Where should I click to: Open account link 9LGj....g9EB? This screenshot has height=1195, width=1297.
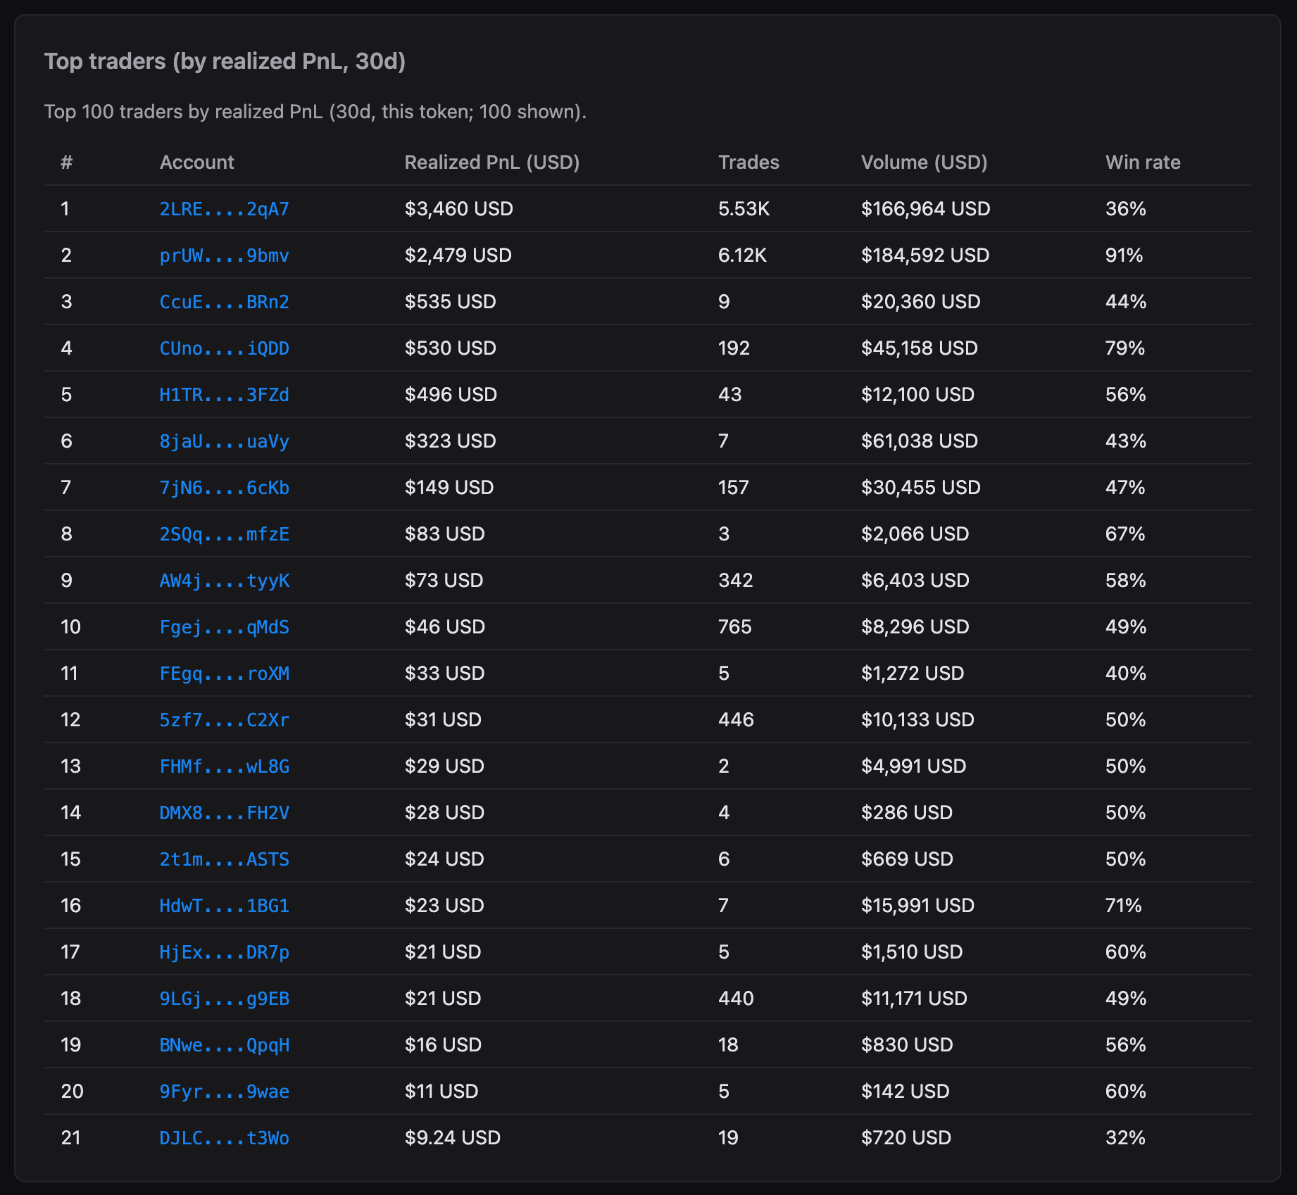point(224,999)
